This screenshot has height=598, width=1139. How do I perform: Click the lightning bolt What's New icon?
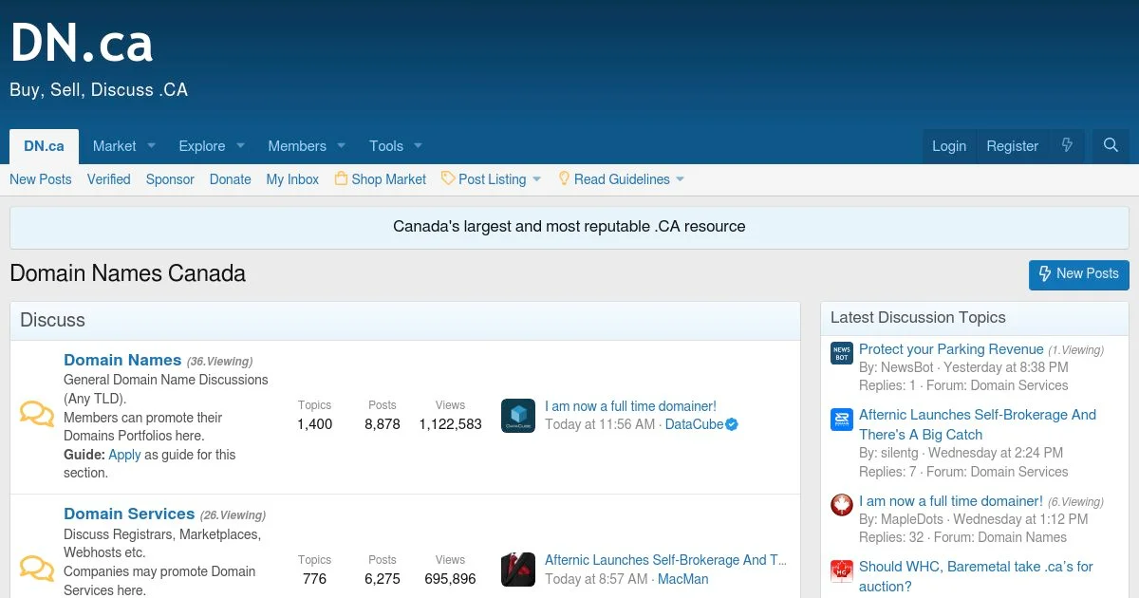[1067, 146]
